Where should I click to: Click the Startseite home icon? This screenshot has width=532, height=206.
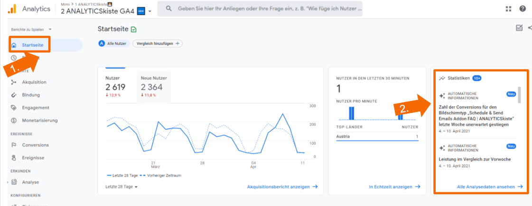coord(14,45)
